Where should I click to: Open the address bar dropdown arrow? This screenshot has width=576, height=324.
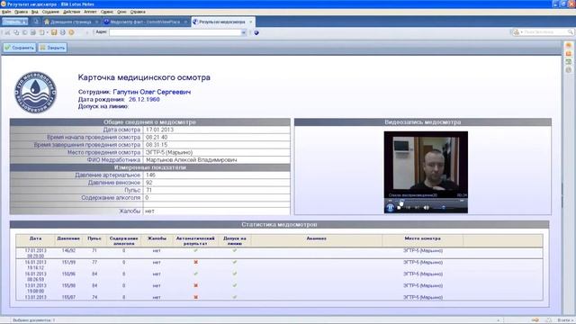(243, 32)
